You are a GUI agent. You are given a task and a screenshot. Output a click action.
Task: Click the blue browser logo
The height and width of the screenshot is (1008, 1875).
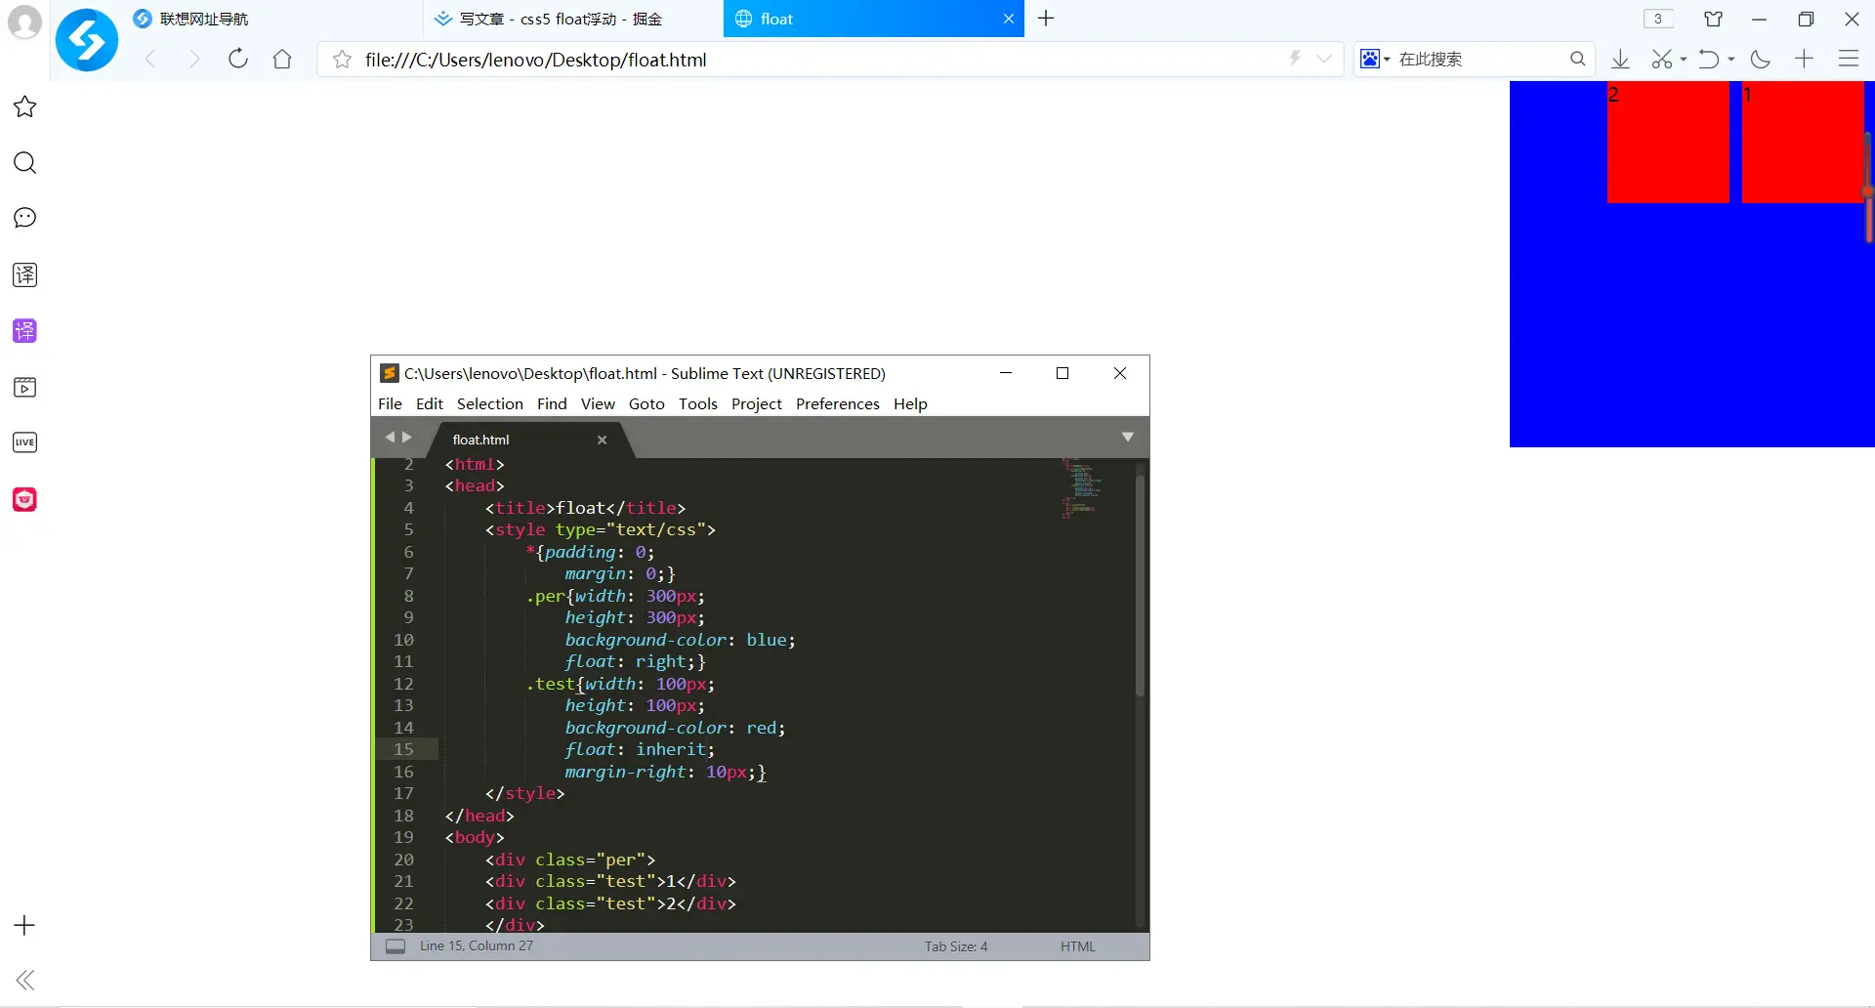[87, 40]
